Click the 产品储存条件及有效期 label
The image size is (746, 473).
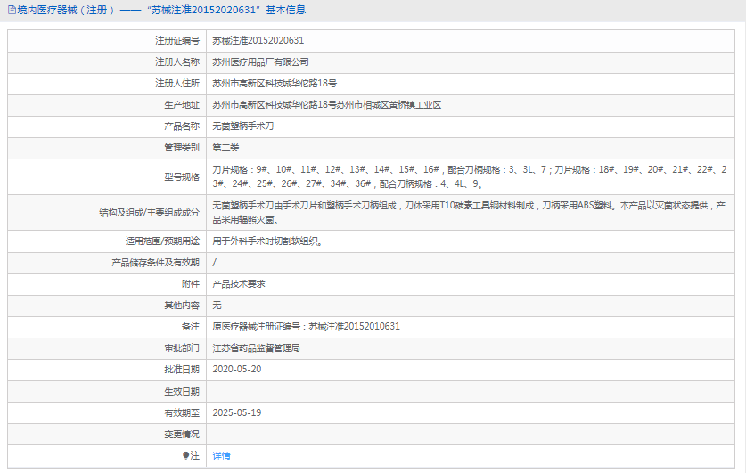point(155,263)
